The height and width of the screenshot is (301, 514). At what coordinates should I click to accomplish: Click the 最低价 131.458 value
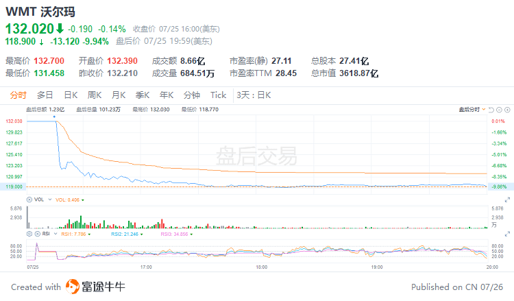[49, 73]
